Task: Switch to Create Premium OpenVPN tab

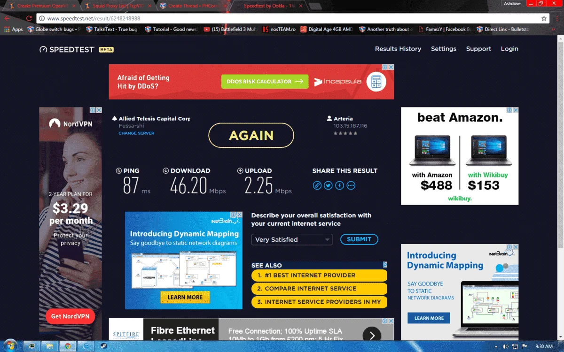Action: point(43,6)
